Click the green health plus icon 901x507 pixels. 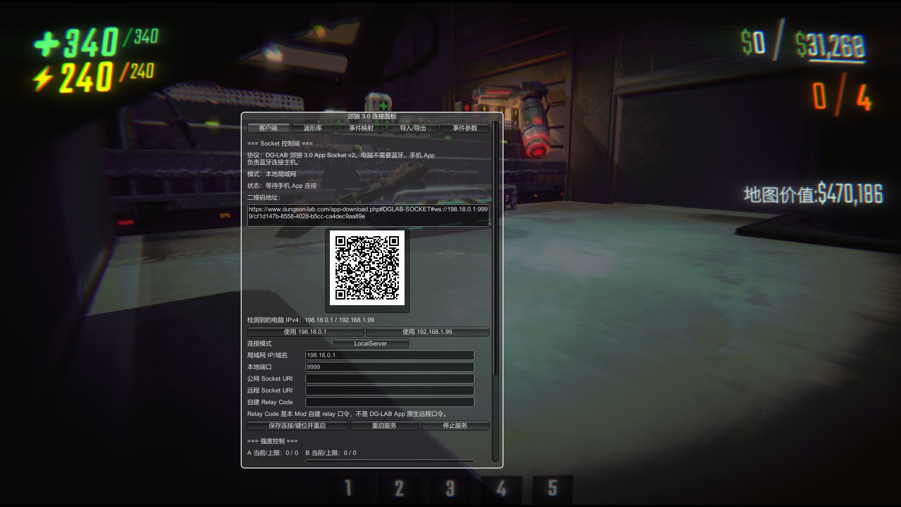tap(46, 44)
